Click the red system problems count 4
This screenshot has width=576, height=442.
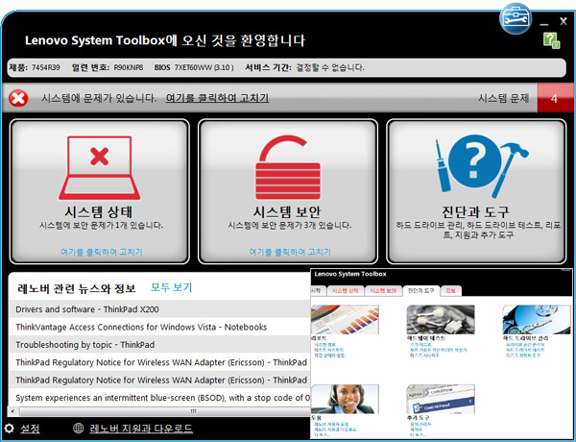554,98
